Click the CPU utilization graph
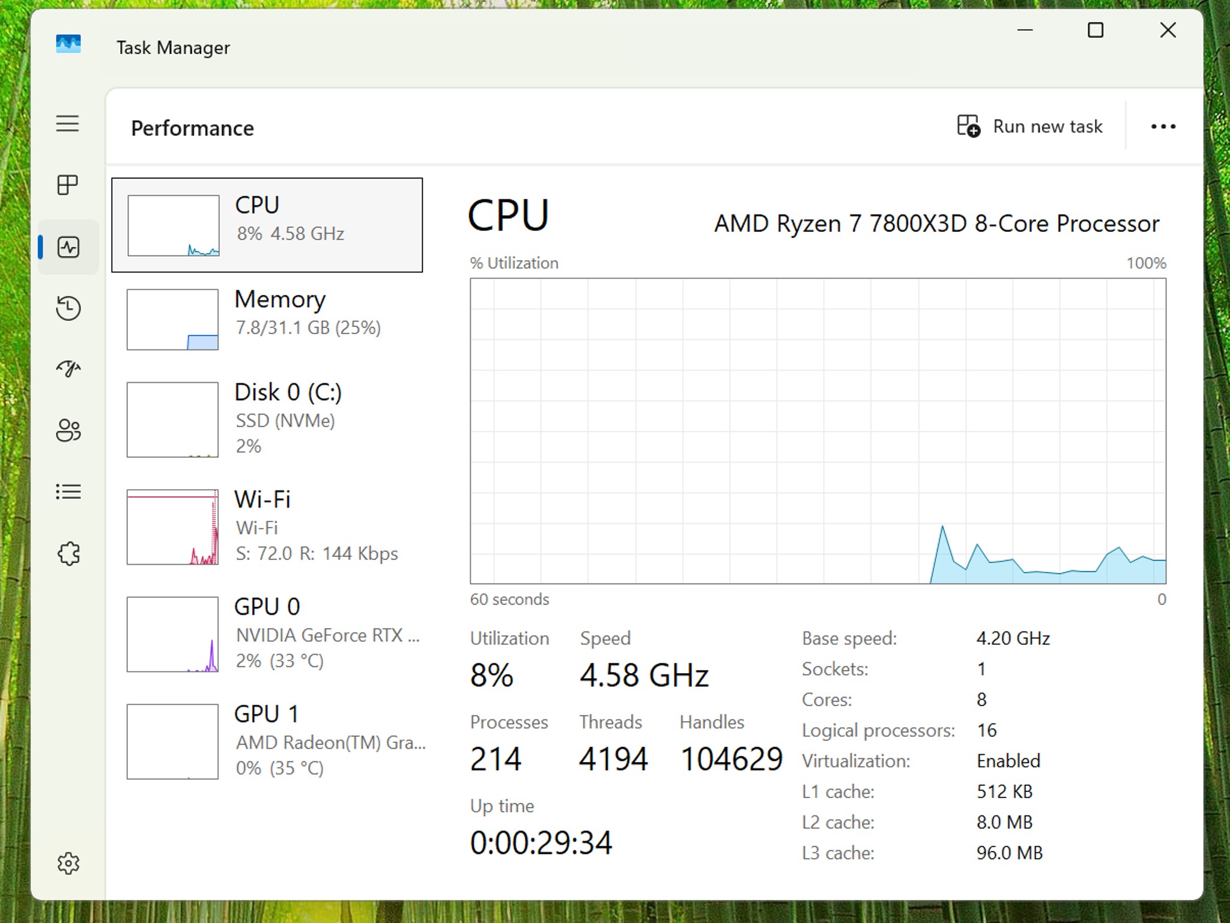The height and width of the screenshot is (923, 1230). pos(817,430)
